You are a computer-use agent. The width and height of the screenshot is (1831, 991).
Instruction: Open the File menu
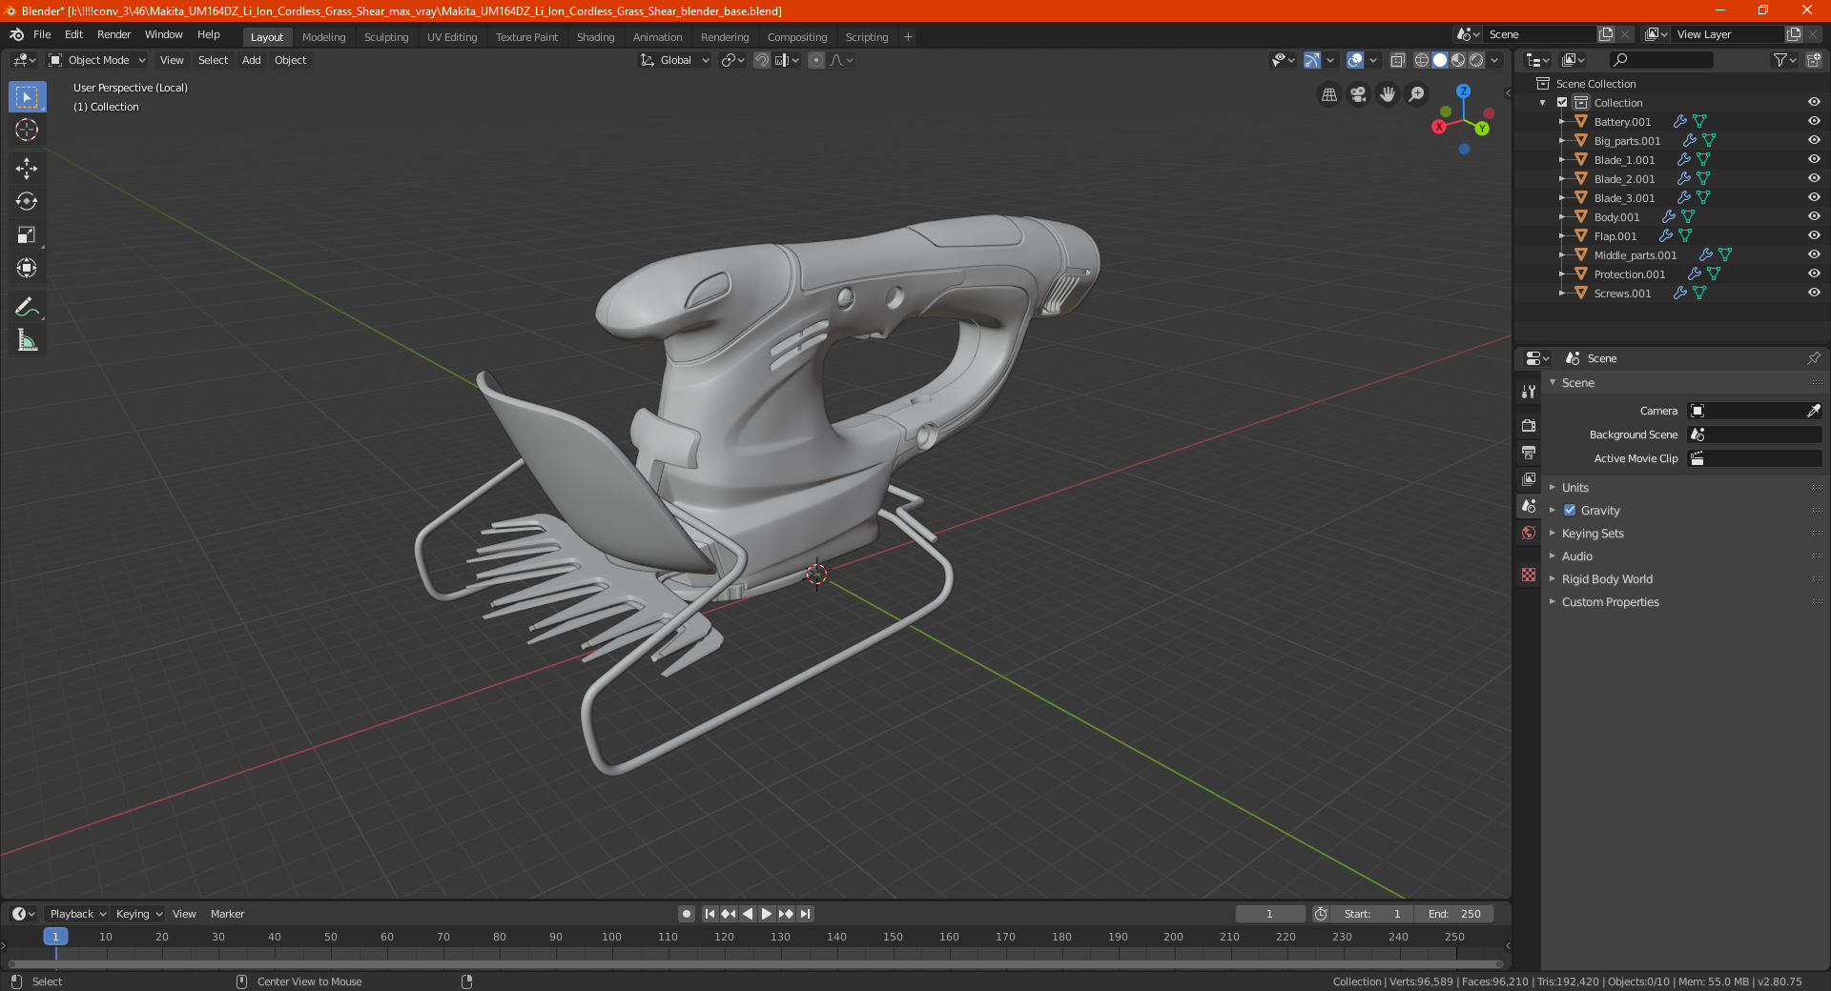point(42,34)
